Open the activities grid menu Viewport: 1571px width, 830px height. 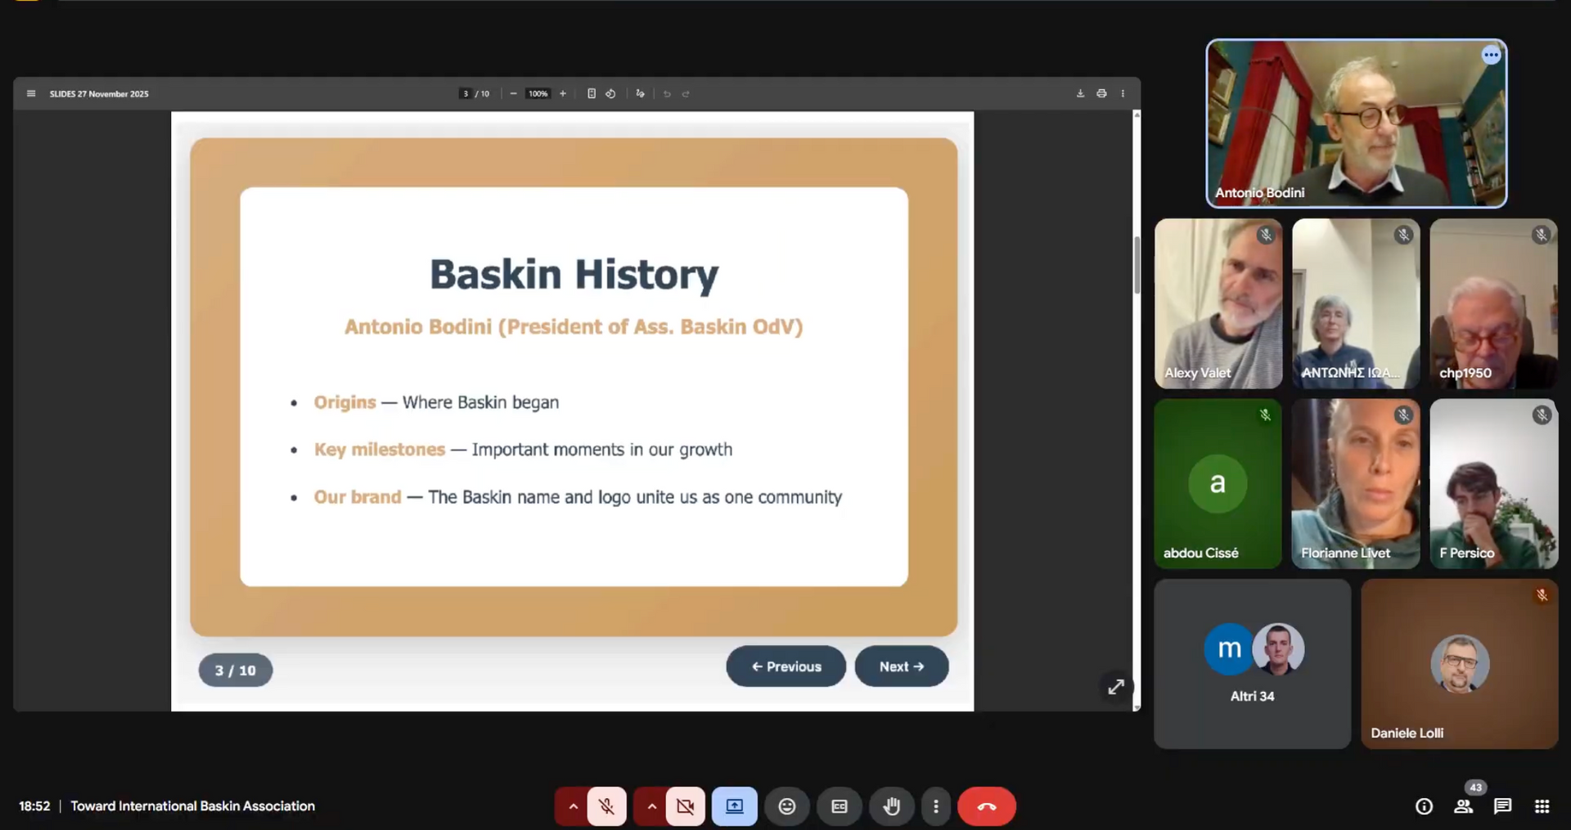[x=1542, y=806]
